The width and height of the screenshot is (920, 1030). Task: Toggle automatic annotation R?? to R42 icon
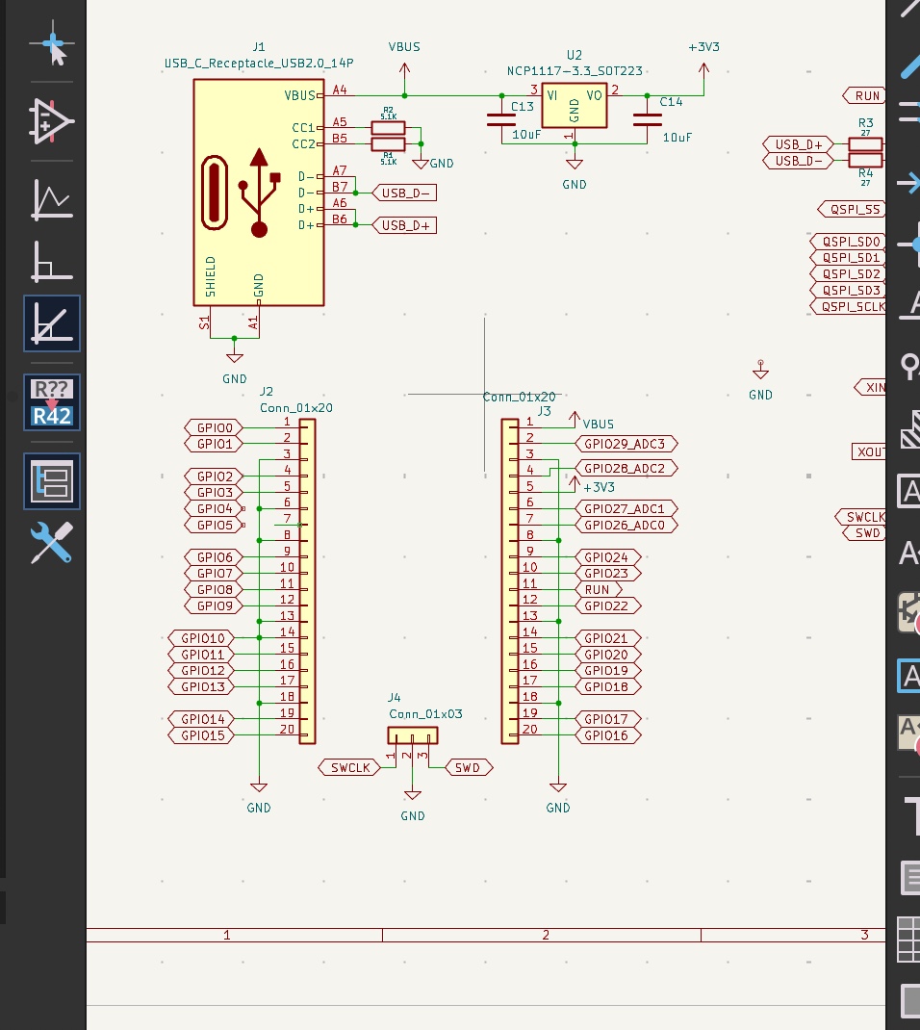coord(52,402)
